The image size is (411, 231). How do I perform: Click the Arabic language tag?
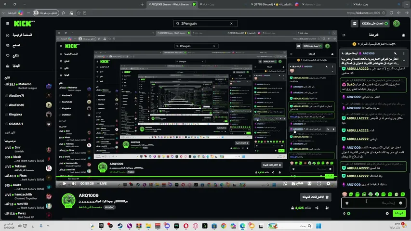coord(109,207)
